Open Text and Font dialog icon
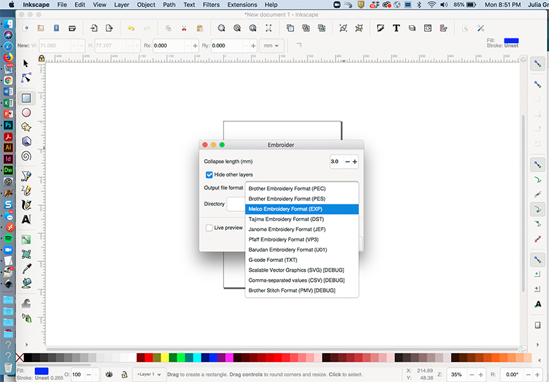This screenshot has width=549, height=382. 396,28
